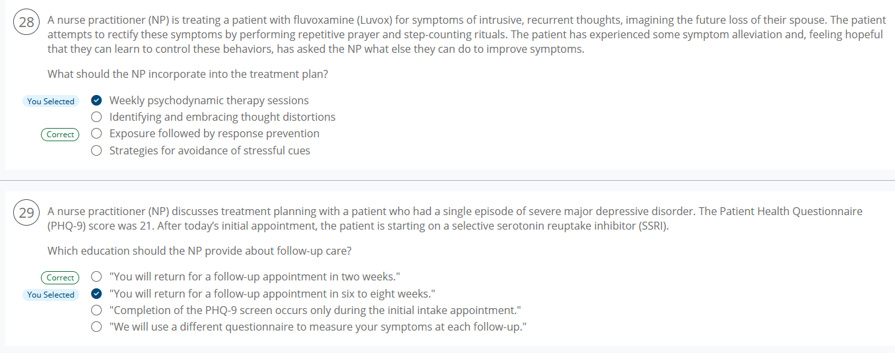Select 'Strategies for avoidance of stressful cues' radio
895x353 pixels.
(97, 151)
